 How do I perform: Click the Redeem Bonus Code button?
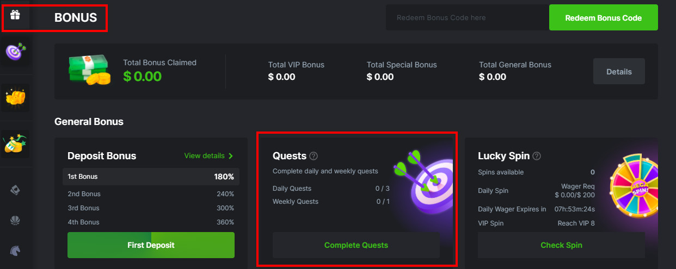(x=603, y=18)
